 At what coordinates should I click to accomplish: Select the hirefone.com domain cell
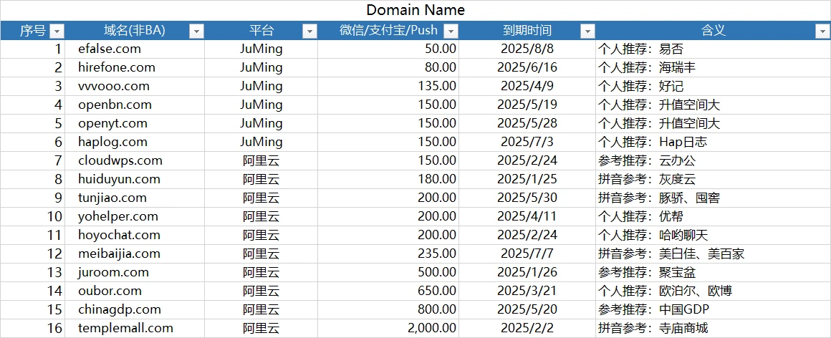tap(117, 67)
